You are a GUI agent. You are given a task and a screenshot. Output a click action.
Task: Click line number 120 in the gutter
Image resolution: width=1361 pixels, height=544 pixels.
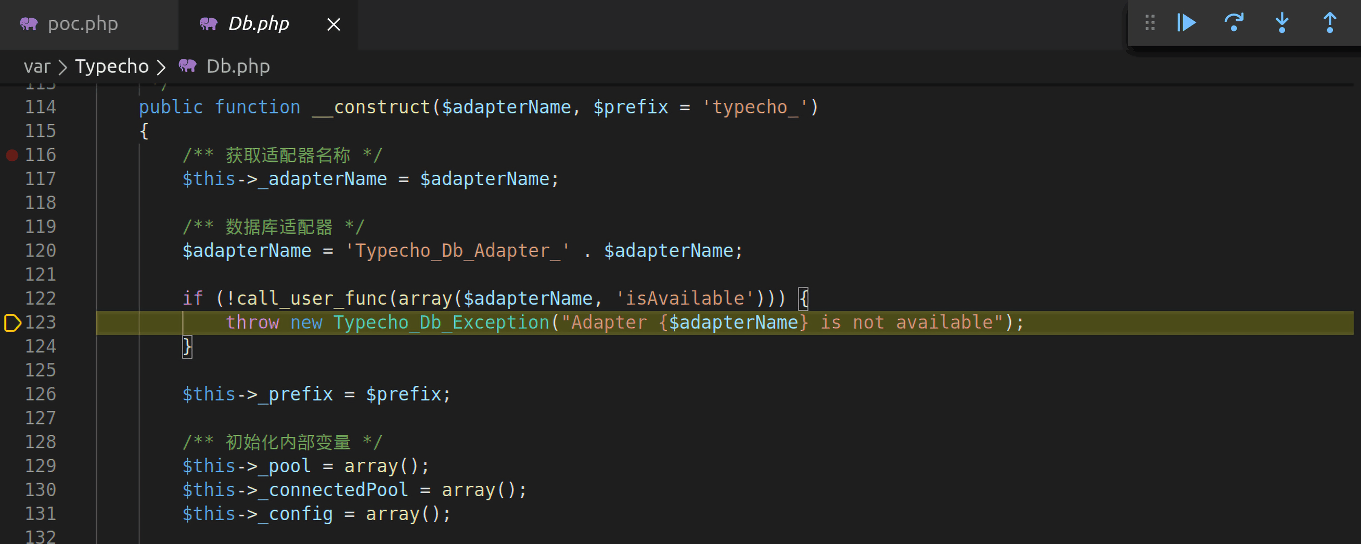[41, 251]
